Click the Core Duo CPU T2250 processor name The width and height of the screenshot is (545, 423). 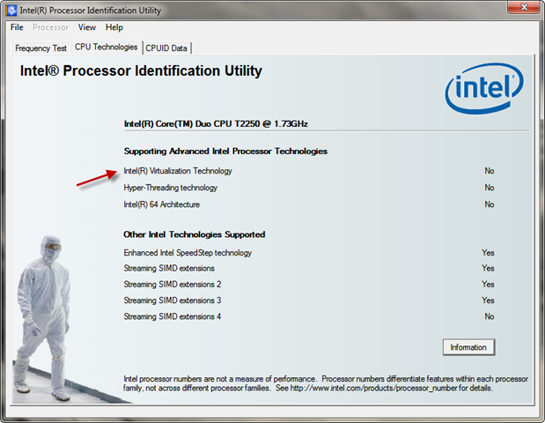click(216, 124)
